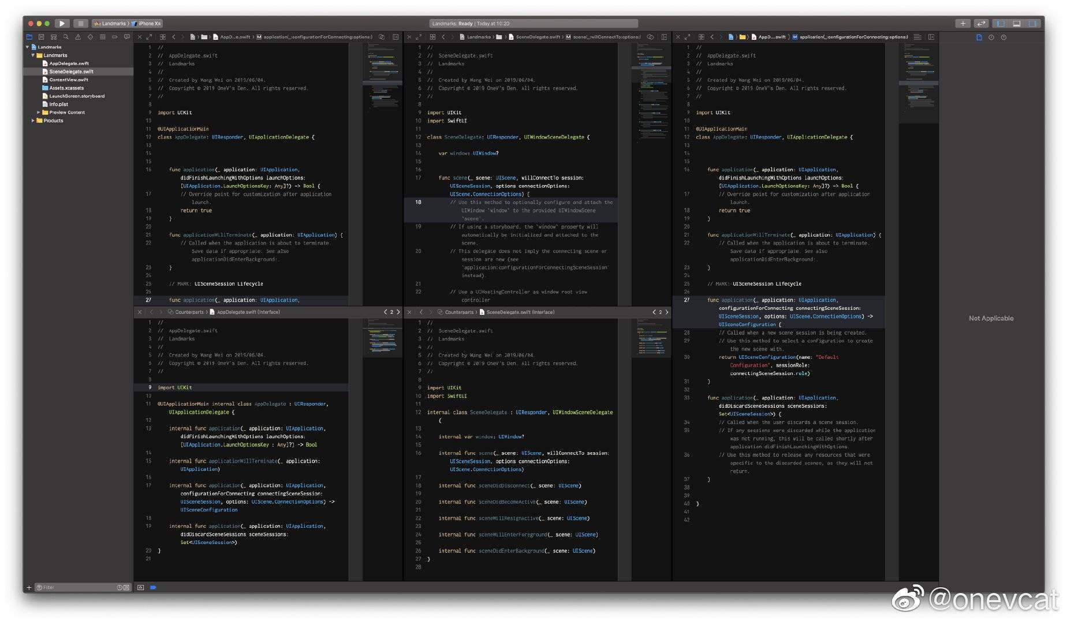Viewport: 1067px width, 623px height.
Task: Expand the Preview Content folder
Action: pos(39,112)
